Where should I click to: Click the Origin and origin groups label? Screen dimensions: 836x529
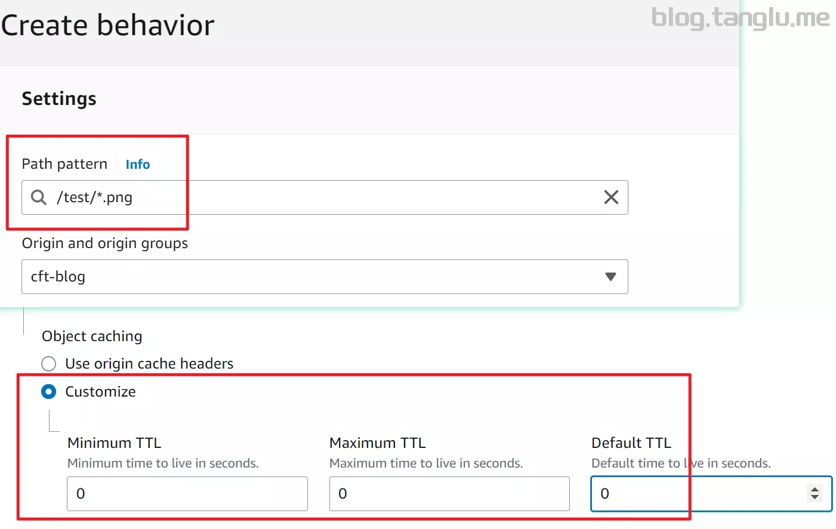105,243
